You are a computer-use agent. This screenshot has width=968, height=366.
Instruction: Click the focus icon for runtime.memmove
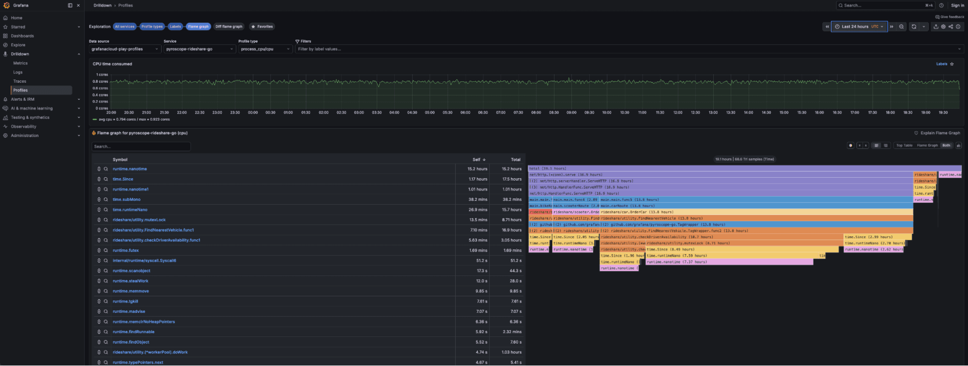click(99, 291)
